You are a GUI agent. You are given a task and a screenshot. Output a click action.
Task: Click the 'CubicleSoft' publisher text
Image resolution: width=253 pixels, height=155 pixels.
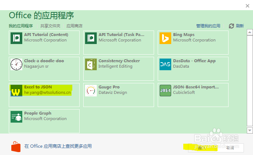(184, 92)
